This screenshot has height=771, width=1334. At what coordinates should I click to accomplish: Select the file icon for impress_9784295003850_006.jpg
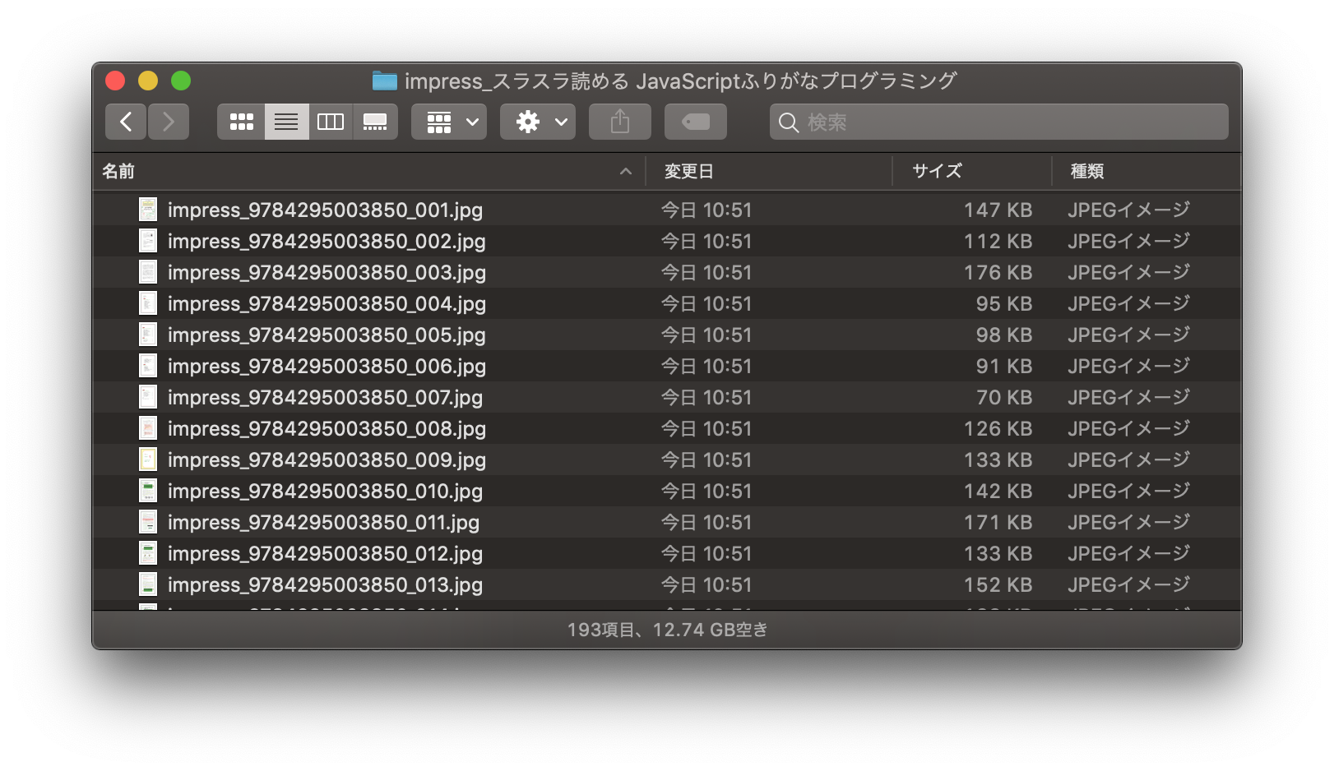click(x=148, y=366)
